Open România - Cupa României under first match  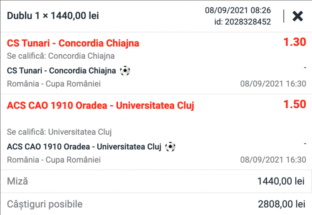coord(54,84)
